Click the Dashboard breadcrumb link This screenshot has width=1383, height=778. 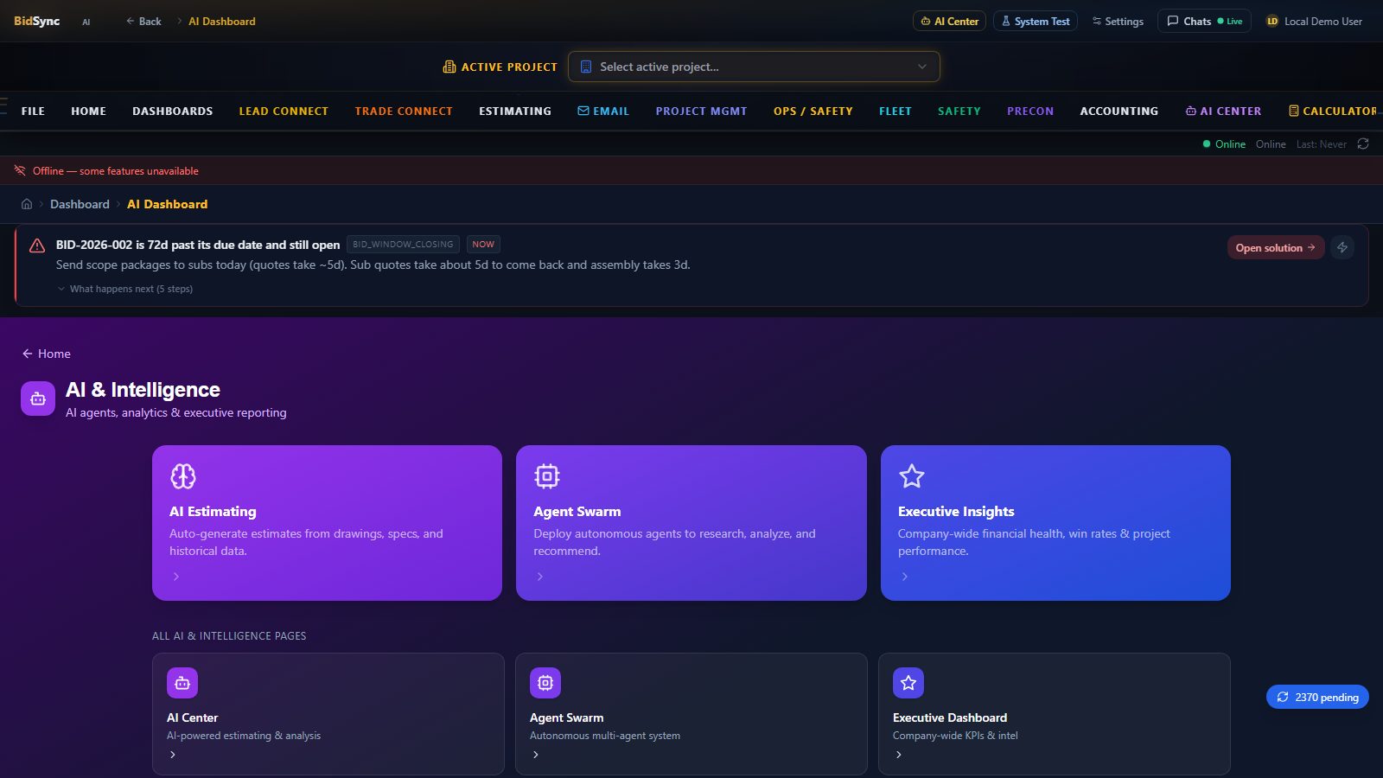pyautogui.click(x=80, y=204)
